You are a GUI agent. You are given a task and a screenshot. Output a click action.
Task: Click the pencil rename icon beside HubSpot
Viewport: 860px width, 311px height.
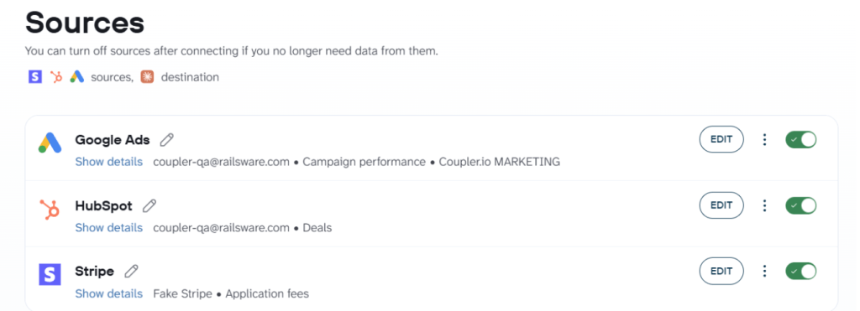[149, 206]
